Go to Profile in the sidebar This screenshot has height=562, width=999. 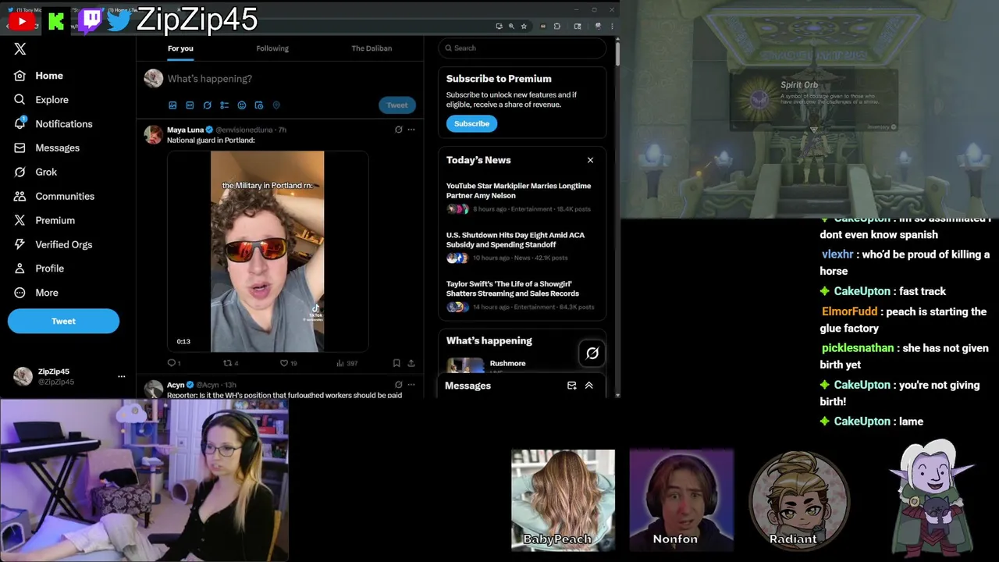tap(39, 269)
